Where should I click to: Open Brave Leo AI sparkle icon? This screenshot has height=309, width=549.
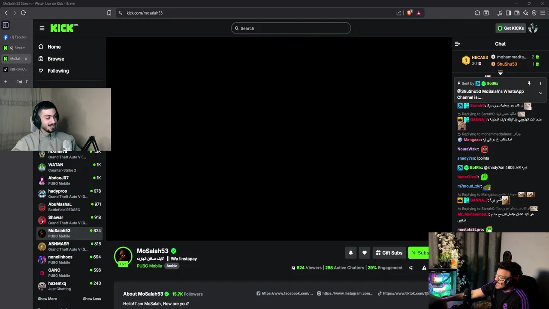tap(525, 13)
